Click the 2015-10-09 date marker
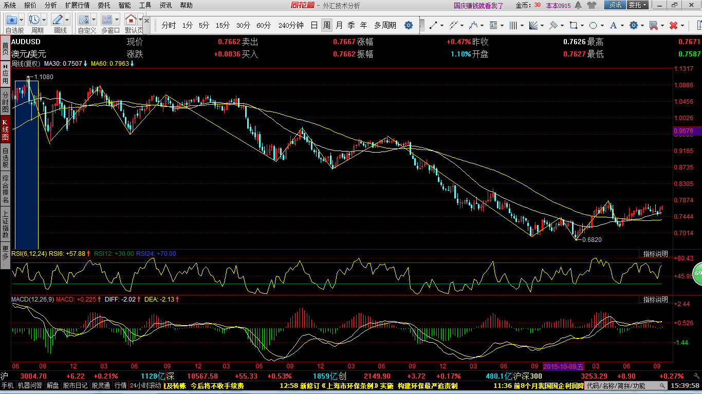The height and width of the screenshot is (394, 702). click(564, 366)
